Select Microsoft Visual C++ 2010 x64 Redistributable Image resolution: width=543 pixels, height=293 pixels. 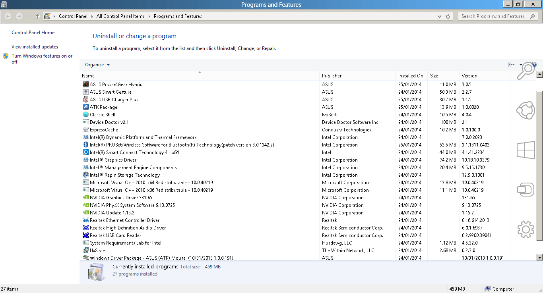(295, 183)
